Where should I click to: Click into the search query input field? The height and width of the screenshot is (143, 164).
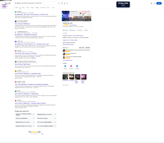(x=36, y=3)
